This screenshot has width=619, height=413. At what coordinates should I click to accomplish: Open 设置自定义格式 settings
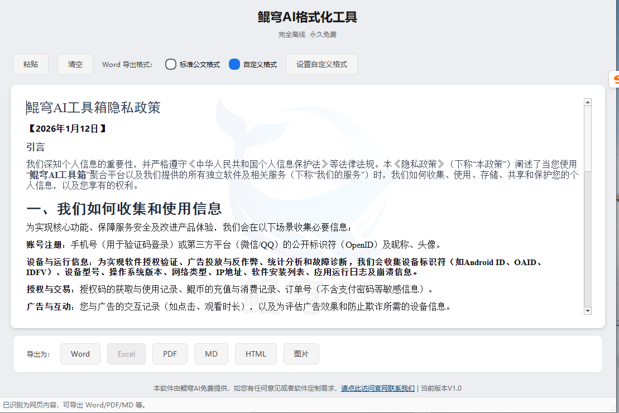[x=322, y=64]
